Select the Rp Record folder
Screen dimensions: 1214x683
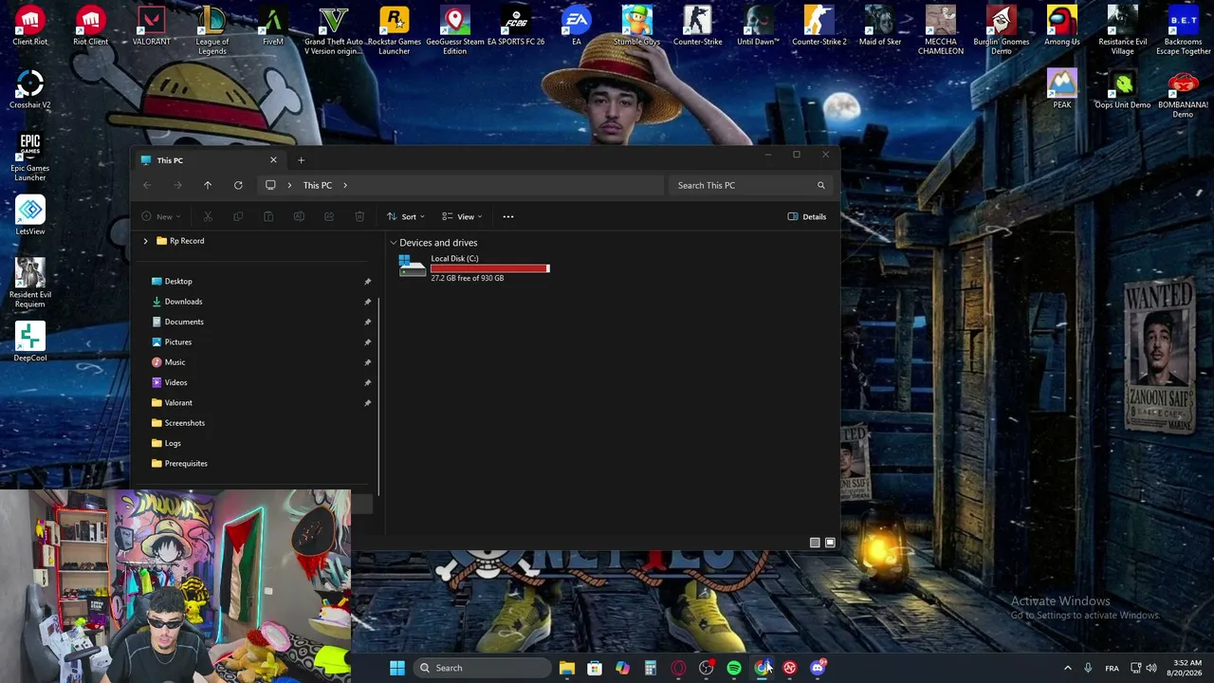click(x=180, y=241)
